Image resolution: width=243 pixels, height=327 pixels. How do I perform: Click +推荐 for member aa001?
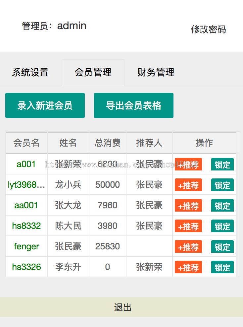pos(188,205)
